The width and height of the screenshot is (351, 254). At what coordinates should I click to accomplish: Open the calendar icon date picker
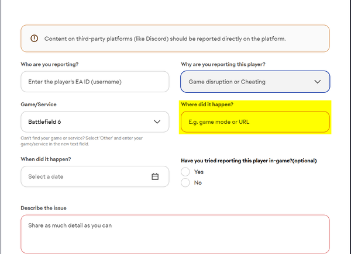click(155, 176)
